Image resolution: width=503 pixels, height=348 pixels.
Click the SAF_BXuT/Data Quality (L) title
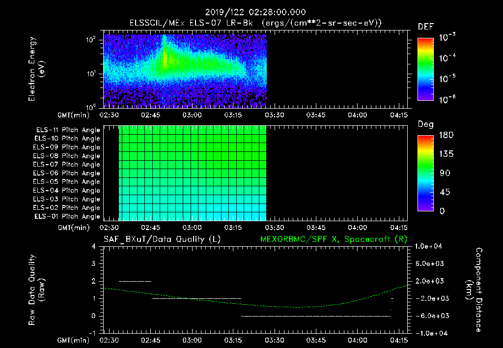tap(162, 239)
